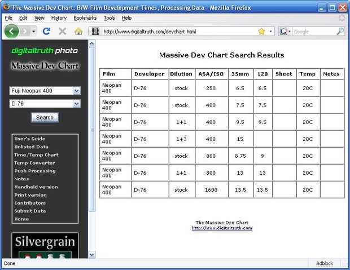Open the sidebar Notes link
This screenshot has height=270, width=350.
21,179
